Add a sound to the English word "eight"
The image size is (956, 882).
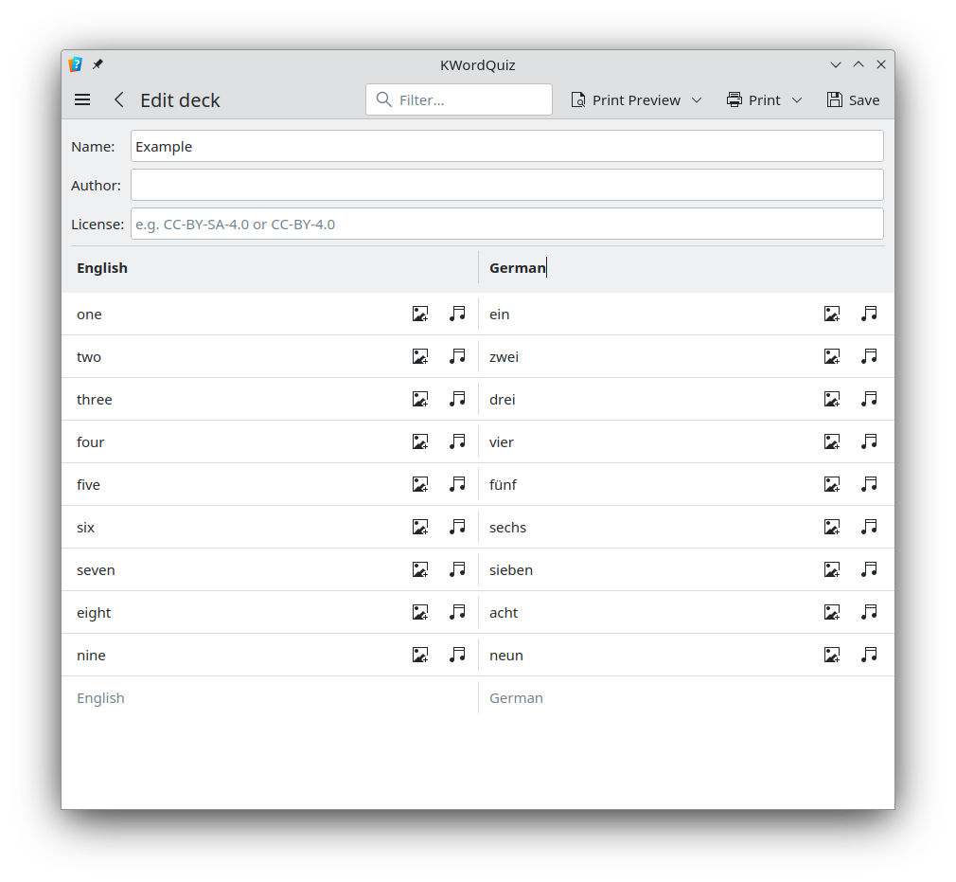tap(458, 612)
